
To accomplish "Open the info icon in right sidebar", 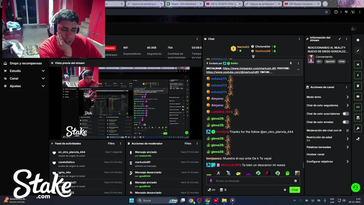I will (x=358, y=40).
